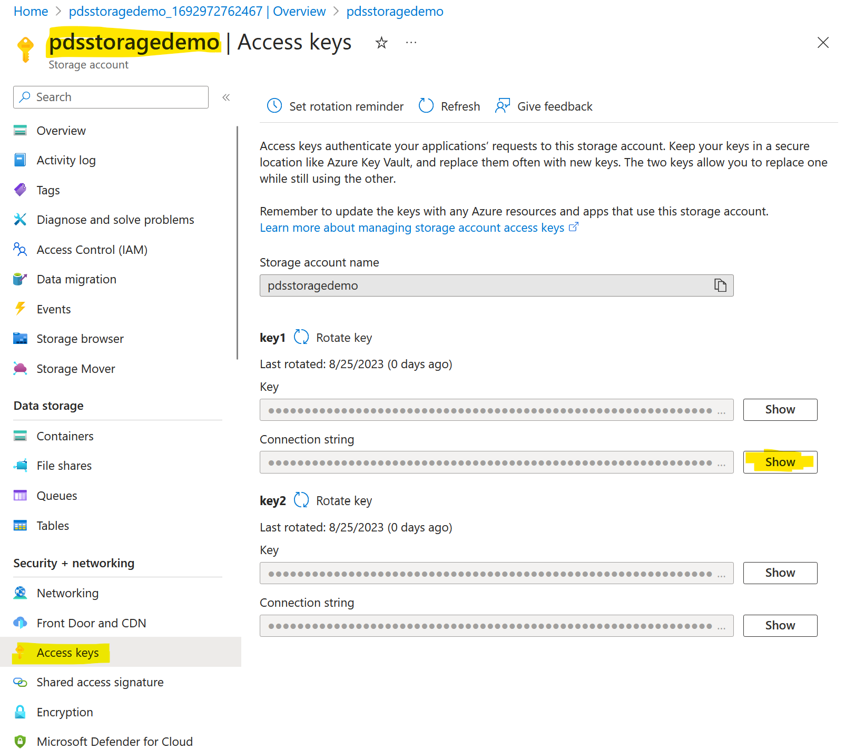Viewport: 845px width, 749px height.
Task: Rotate key2 using the rotate icon
Action: pos(301,500)
